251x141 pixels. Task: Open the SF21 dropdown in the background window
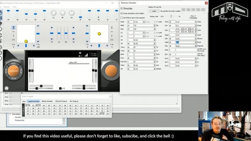pos(22,93)
